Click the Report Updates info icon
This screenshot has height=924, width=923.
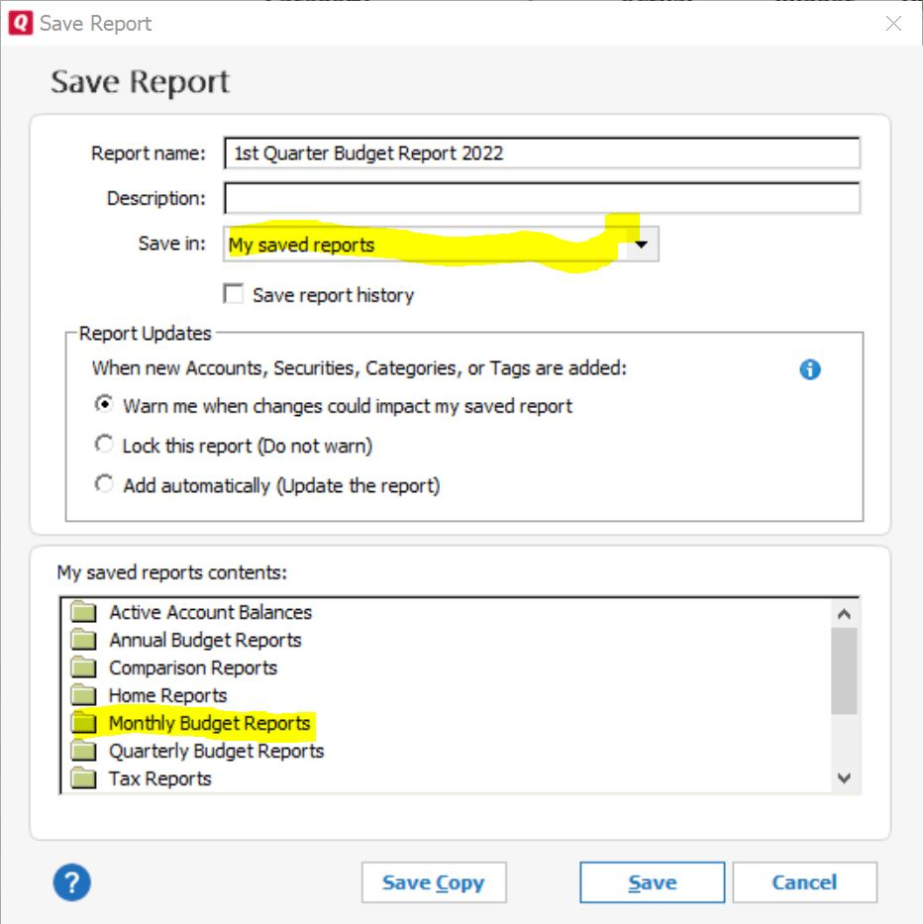(810, 369)
